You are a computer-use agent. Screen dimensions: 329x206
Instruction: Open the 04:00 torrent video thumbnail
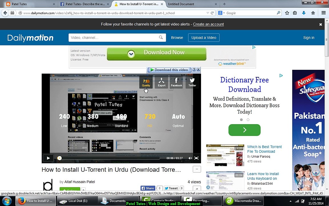click(x=225, y=155)
